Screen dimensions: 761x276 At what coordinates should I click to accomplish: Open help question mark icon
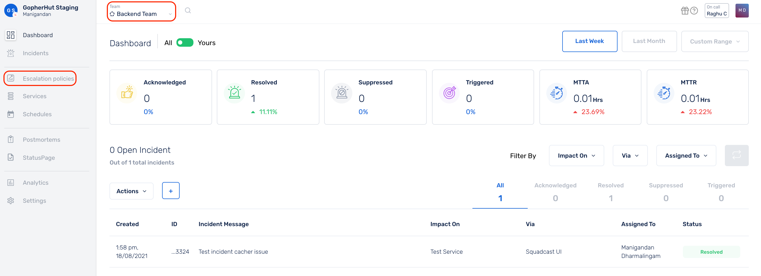tap(694, 11)
